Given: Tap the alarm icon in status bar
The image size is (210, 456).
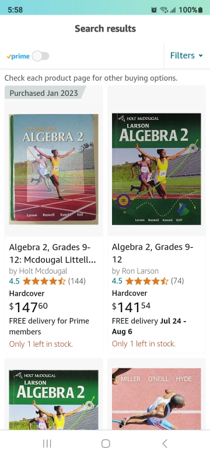Looking at the screenshot, I should click(x=154, y=10).
